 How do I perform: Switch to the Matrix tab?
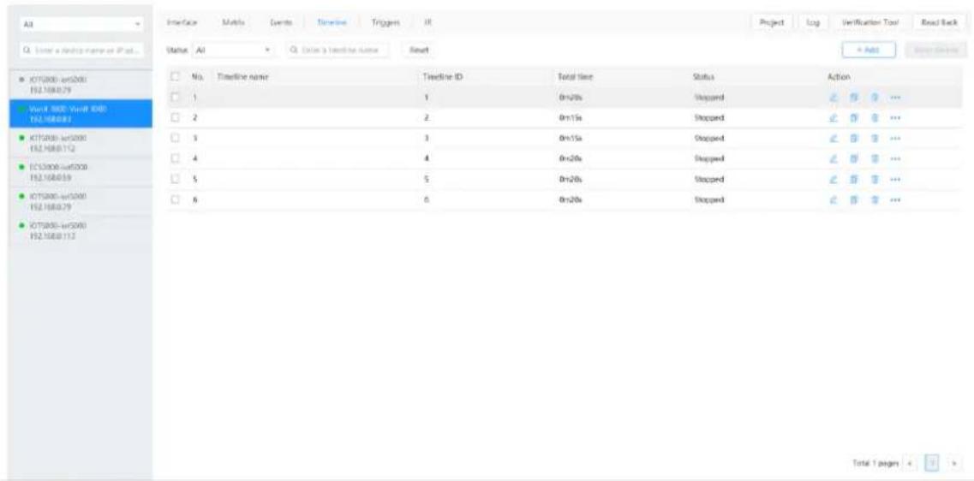pos(234,23)
